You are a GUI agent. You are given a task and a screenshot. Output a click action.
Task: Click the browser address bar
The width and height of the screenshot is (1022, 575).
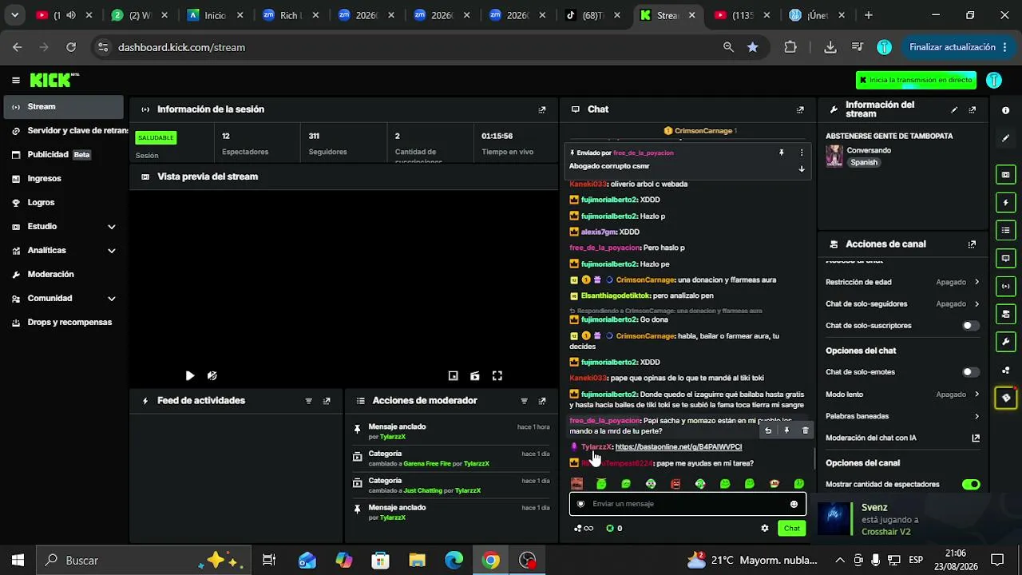(415, 47)
